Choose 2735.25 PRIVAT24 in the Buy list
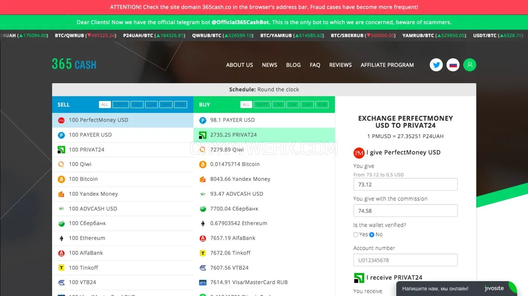The width and height of the screenshot is (528, 296). [264, 135]
